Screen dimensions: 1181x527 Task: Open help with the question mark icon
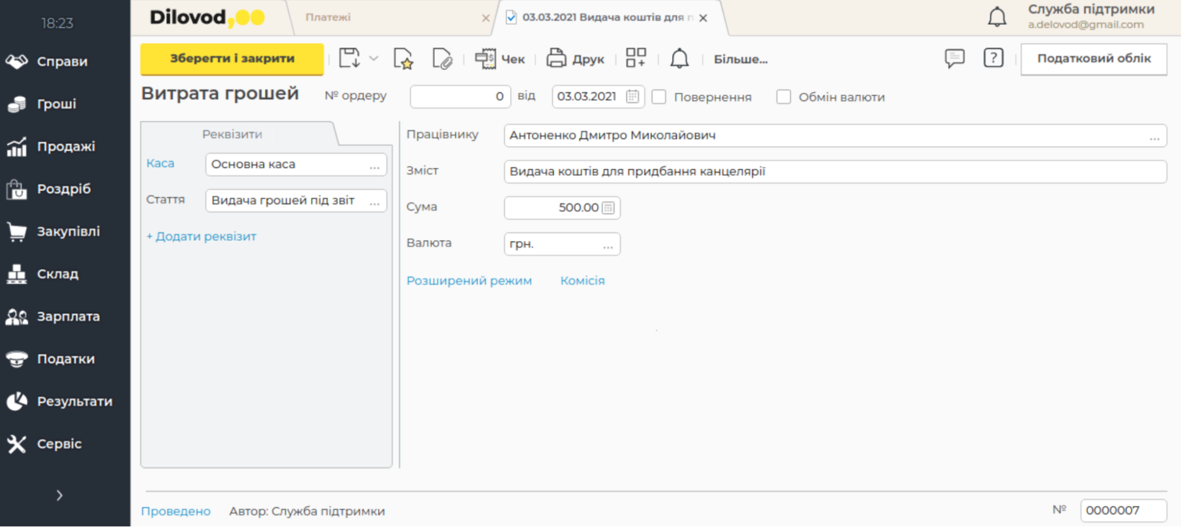click(x=993, y=58)
